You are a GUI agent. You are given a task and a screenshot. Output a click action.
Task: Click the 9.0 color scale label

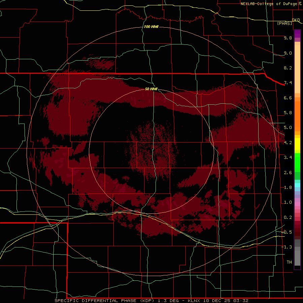(288, 53)
